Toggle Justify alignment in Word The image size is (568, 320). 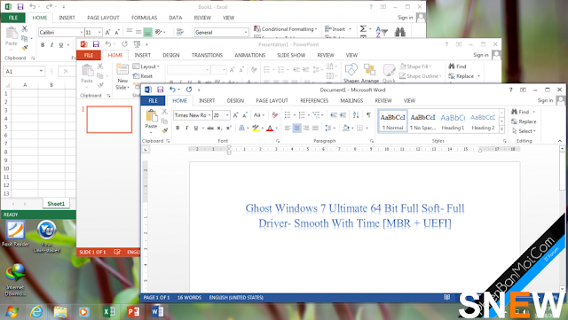pyautogui.click(x=315, y=128)
